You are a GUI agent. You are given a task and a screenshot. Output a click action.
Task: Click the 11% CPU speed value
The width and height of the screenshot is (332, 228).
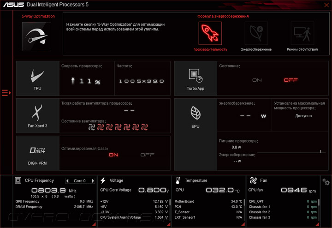click(85, 81)
